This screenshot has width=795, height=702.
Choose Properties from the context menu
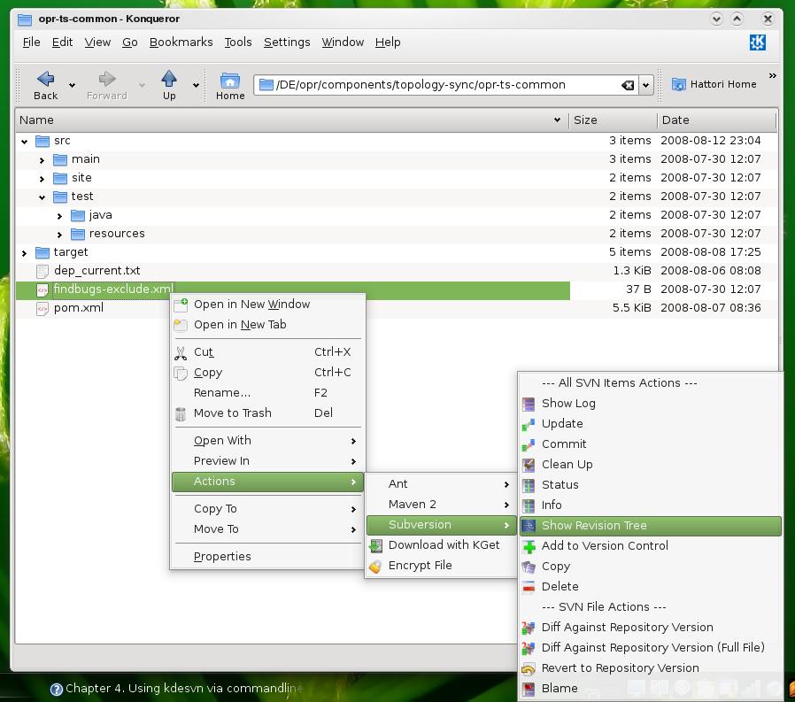[x=267, y=557]
